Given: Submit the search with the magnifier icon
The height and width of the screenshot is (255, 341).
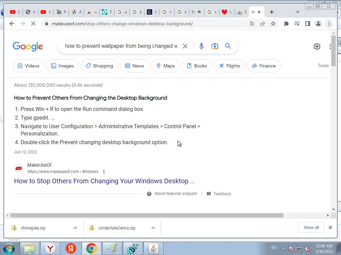Looking at the screenshot, I should tap(228, 46).
